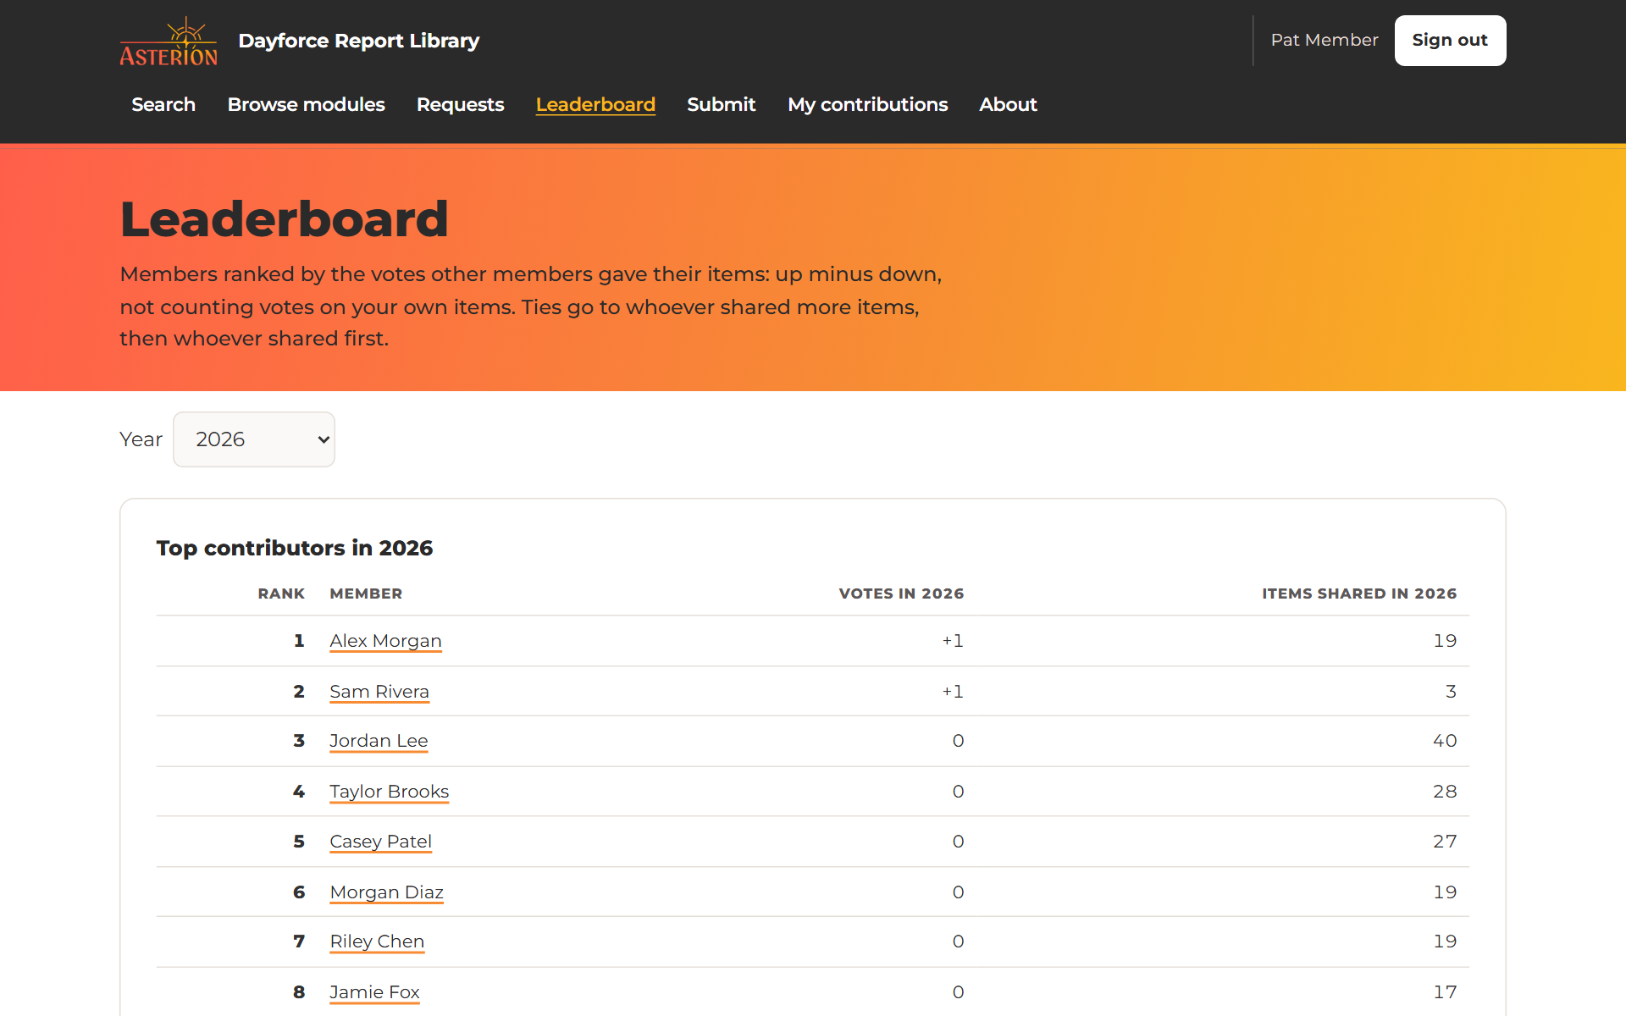Click Jamie Fox's 17 items shared value
The height and width of the screenshot is (1016, 1626).
pyautogui.click(x=1445, y=992)
